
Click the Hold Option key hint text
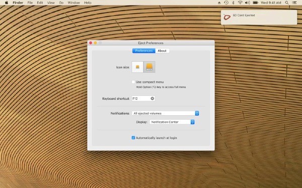click(161, 87)
